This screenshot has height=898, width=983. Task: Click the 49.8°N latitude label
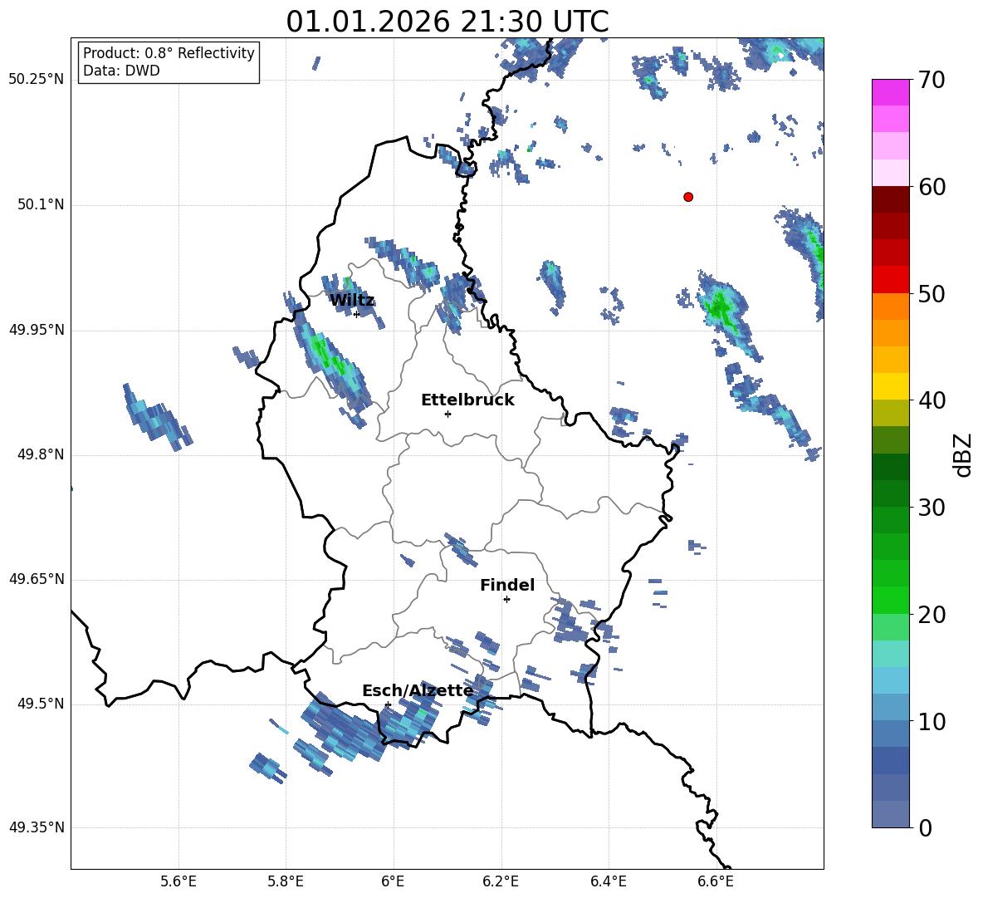[41, 454]
